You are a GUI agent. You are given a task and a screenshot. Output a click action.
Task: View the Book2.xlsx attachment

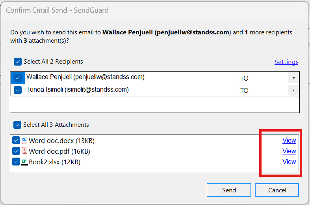tap(289, 162)
